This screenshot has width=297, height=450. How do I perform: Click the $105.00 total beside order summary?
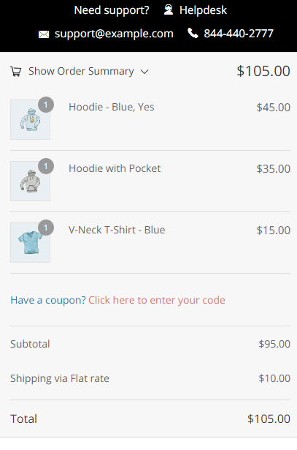pos(263,71)
